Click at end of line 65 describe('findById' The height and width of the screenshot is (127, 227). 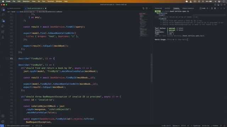click(55, 59)
